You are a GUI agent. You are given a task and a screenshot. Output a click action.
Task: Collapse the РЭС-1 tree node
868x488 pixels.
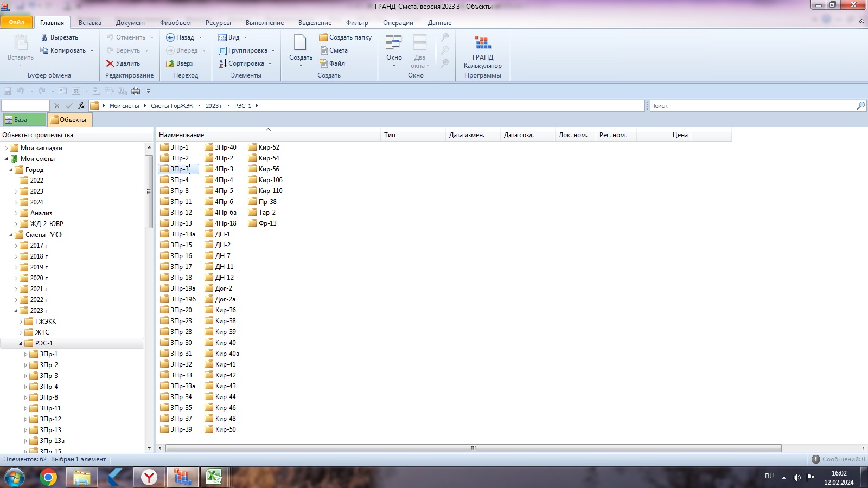(21, 343)
